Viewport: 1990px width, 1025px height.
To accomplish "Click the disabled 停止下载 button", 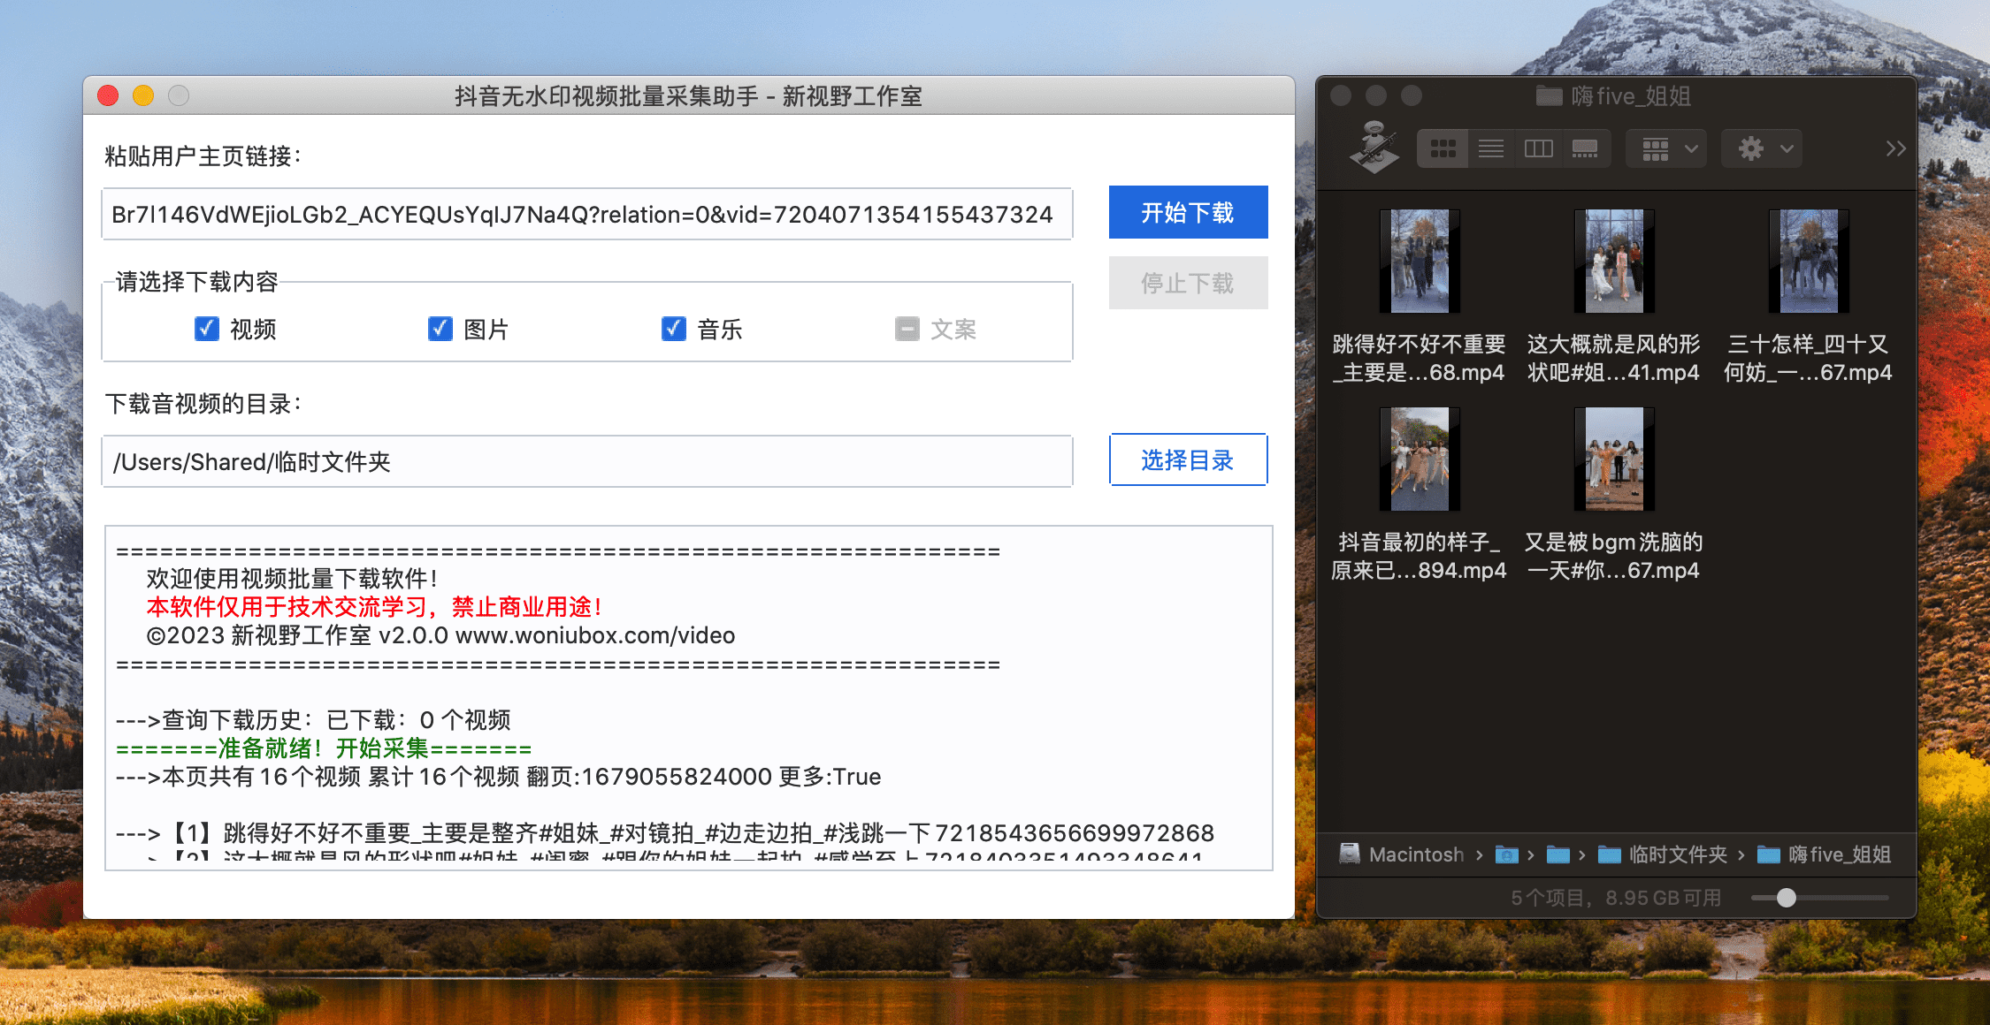I will (1188, 283).
